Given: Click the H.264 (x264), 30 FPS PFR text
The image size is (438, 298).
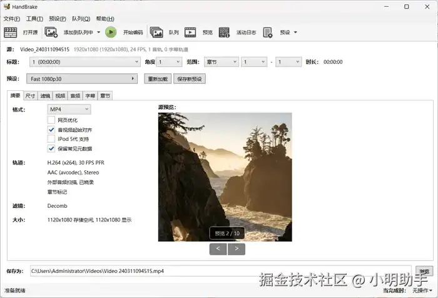Looking at the screenshot, I should click(x=76, y=163).
